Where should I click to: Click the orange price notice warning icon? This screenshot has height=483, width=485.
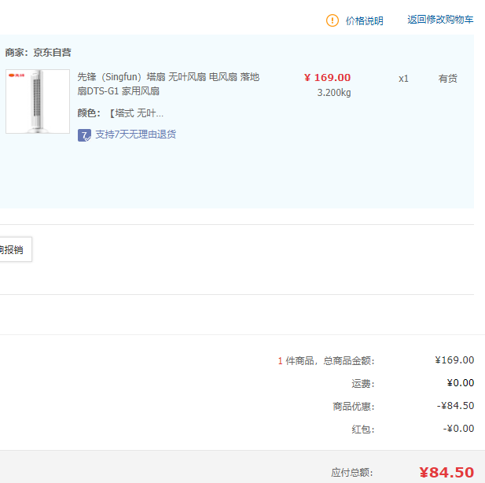point(333,20)
